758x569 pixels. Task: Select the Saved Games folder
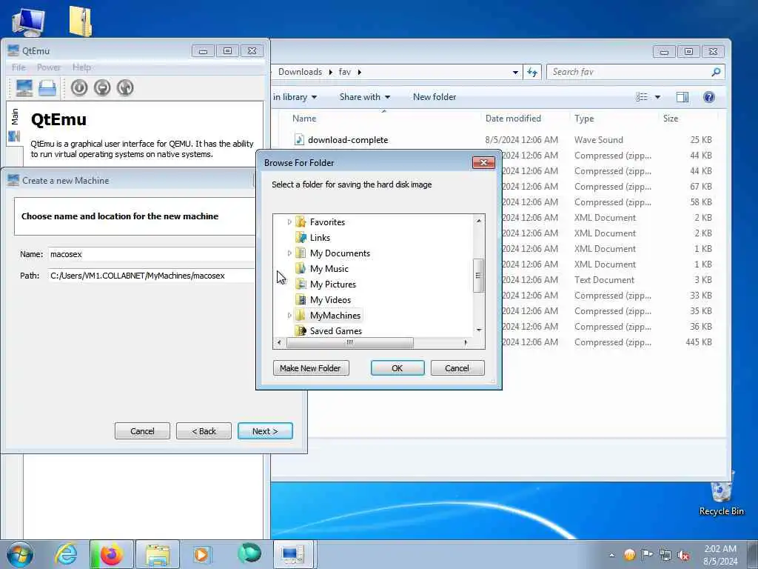(x=335, y=331)
